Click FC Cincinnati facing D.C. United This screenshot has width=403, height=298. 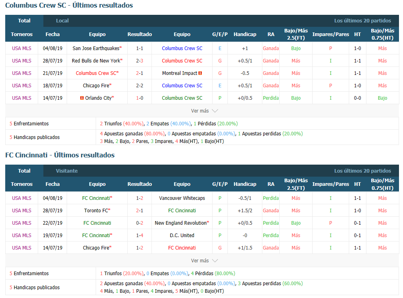pos(96,236)
